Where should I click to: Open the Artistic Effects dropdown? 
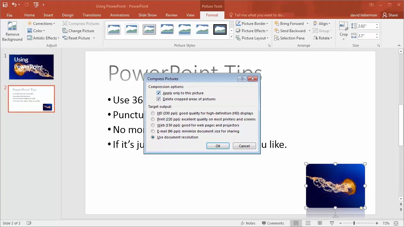point(43,38)
